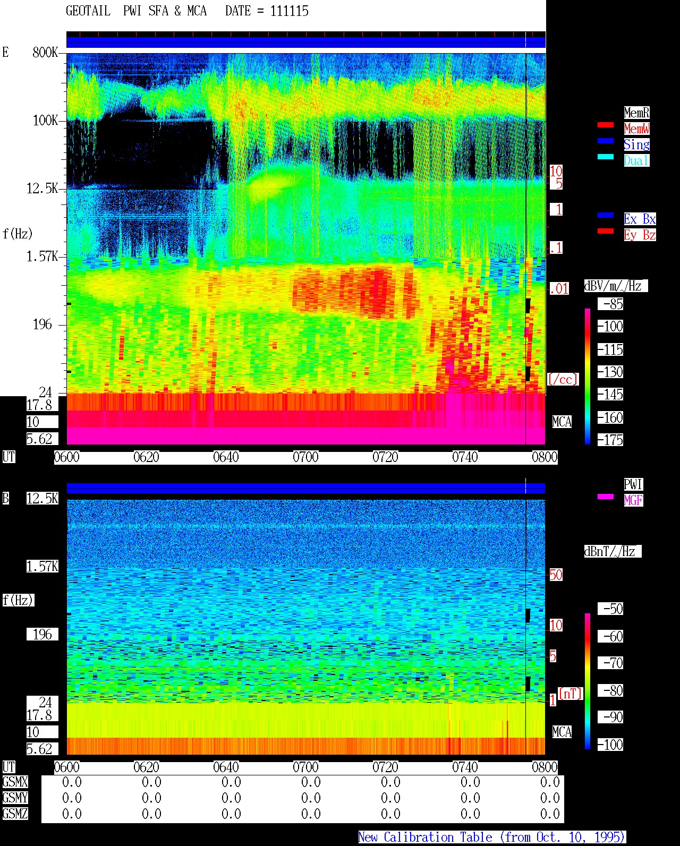Click the magenta MGF legend swatch
Screen dimensions: 680x846
click(x=606, y=497)
